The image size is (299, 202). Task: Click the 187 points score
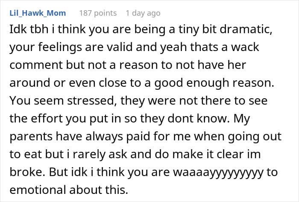pyautogui.click(x=98, y=13)
